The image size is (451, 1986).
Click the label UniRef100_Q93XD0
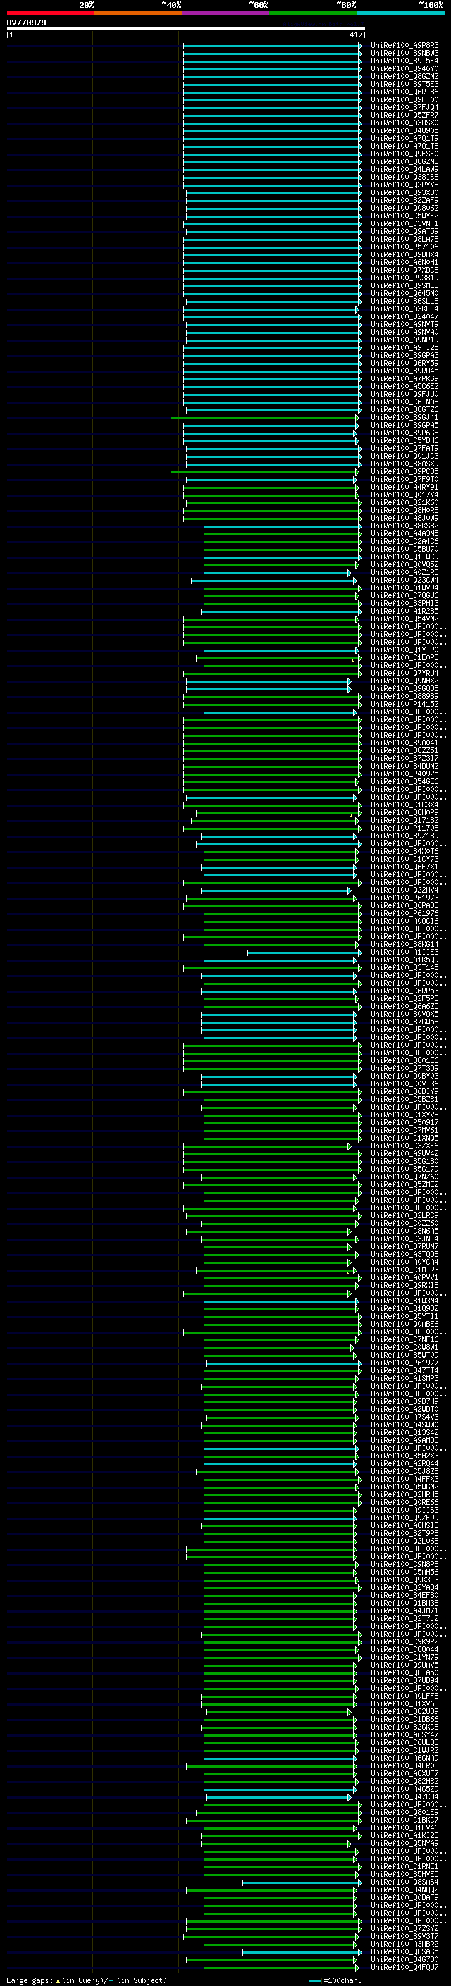click(404, 193)
